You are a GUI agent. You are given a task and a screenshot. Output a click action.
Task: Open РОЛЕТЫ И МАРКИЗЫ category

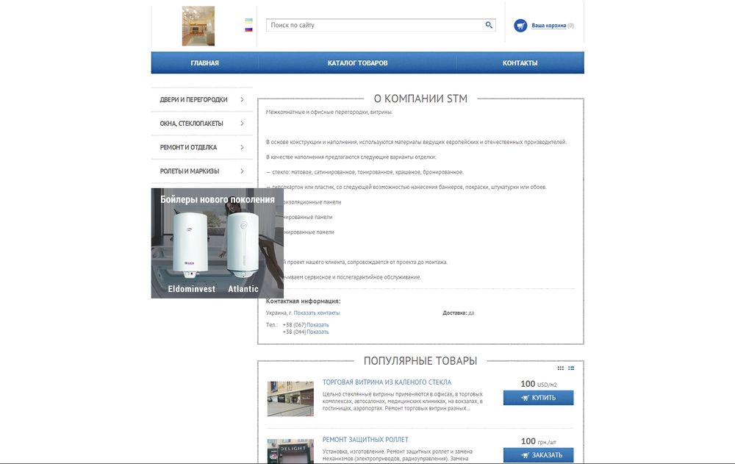[190, 171]
